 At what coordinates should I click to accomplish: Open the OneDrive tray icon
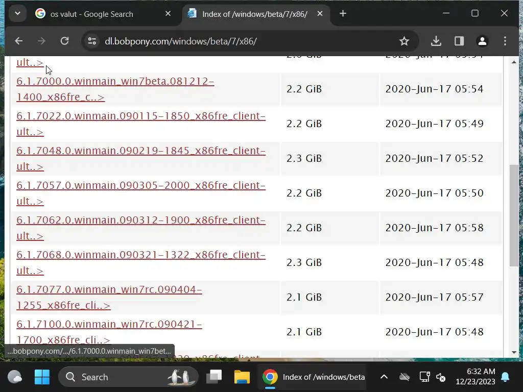(405, 377)
